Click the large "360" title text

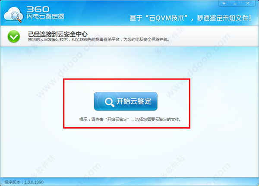point(38,9)
